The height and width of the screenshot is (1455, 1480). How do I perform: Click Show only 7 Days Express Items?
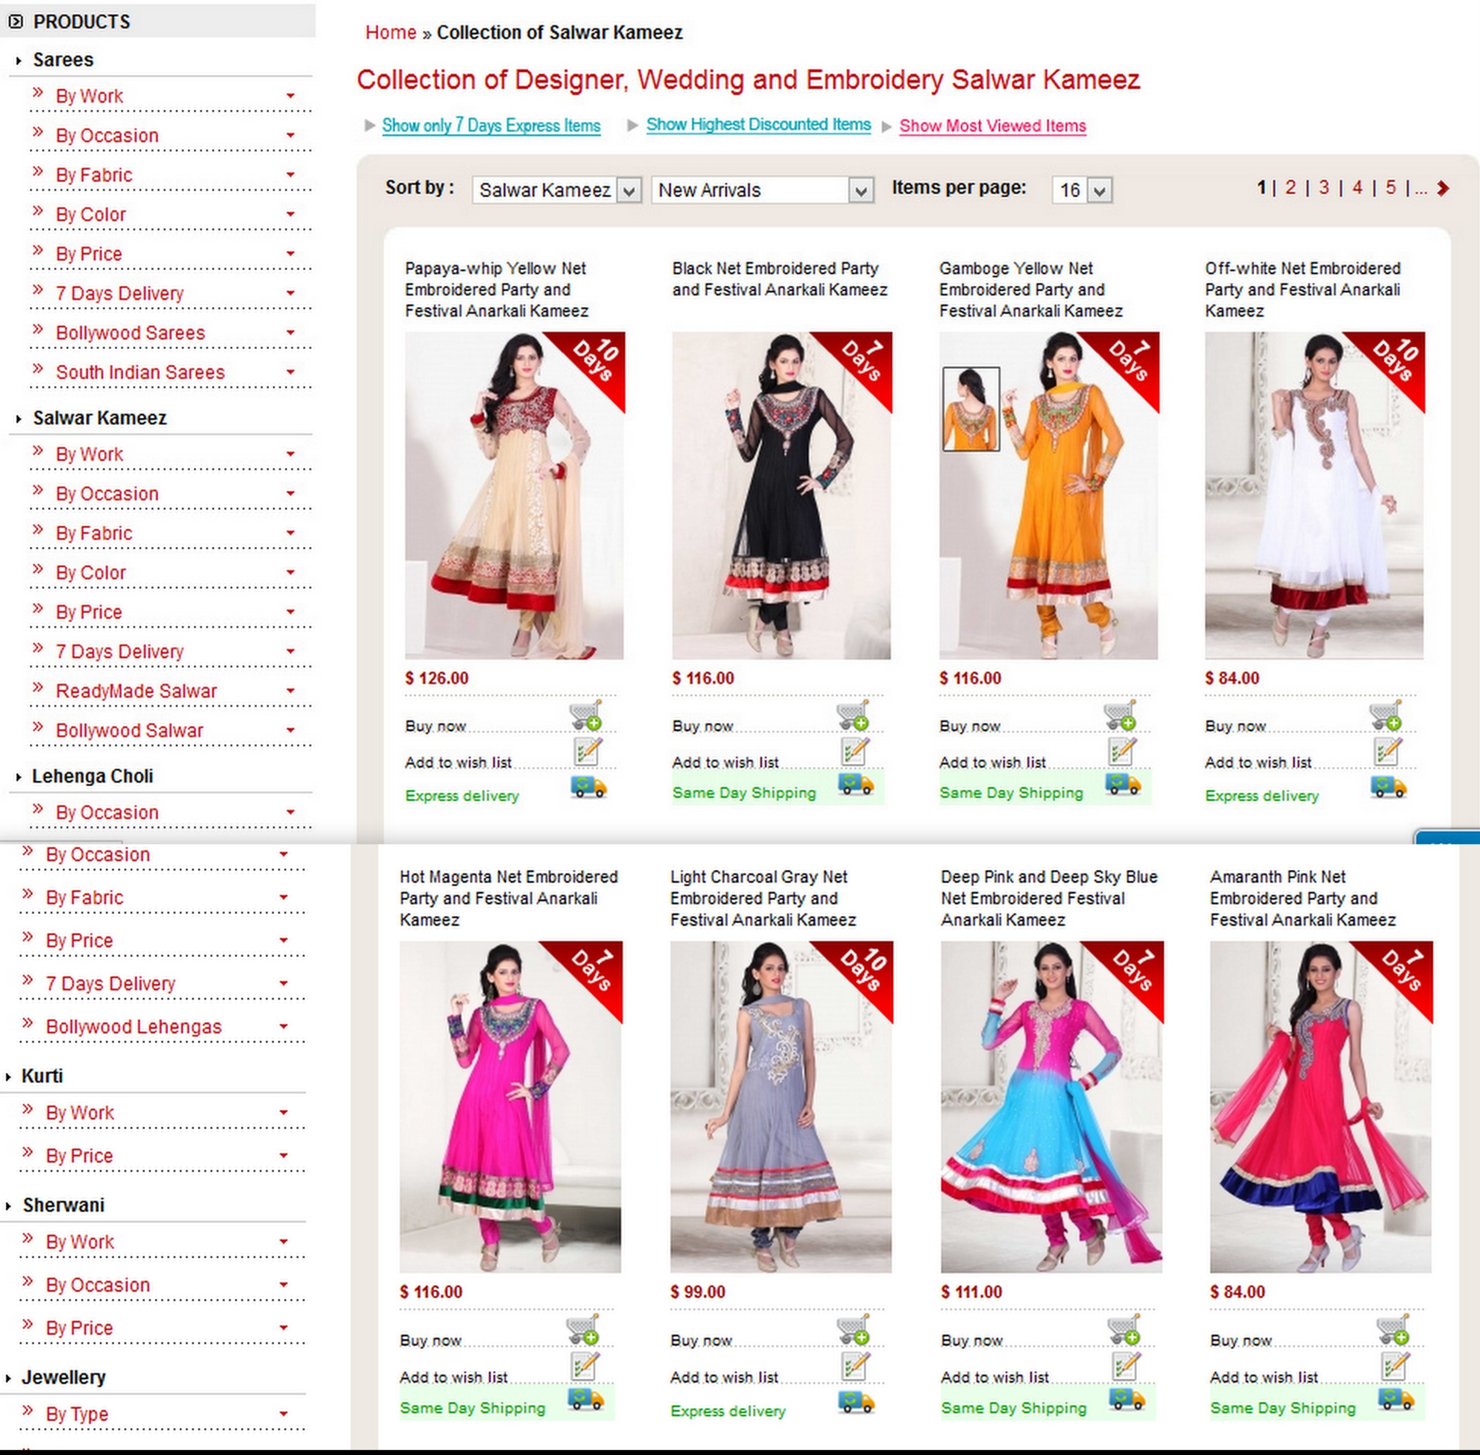point(491,126)
